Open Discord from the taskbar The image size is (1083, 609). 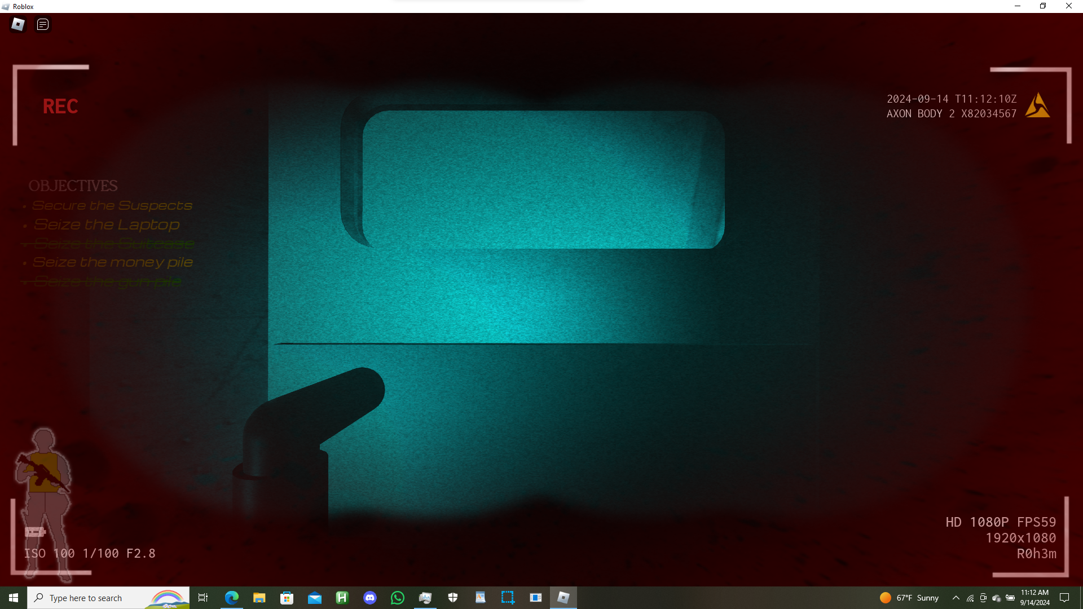(x=370, y=598)
